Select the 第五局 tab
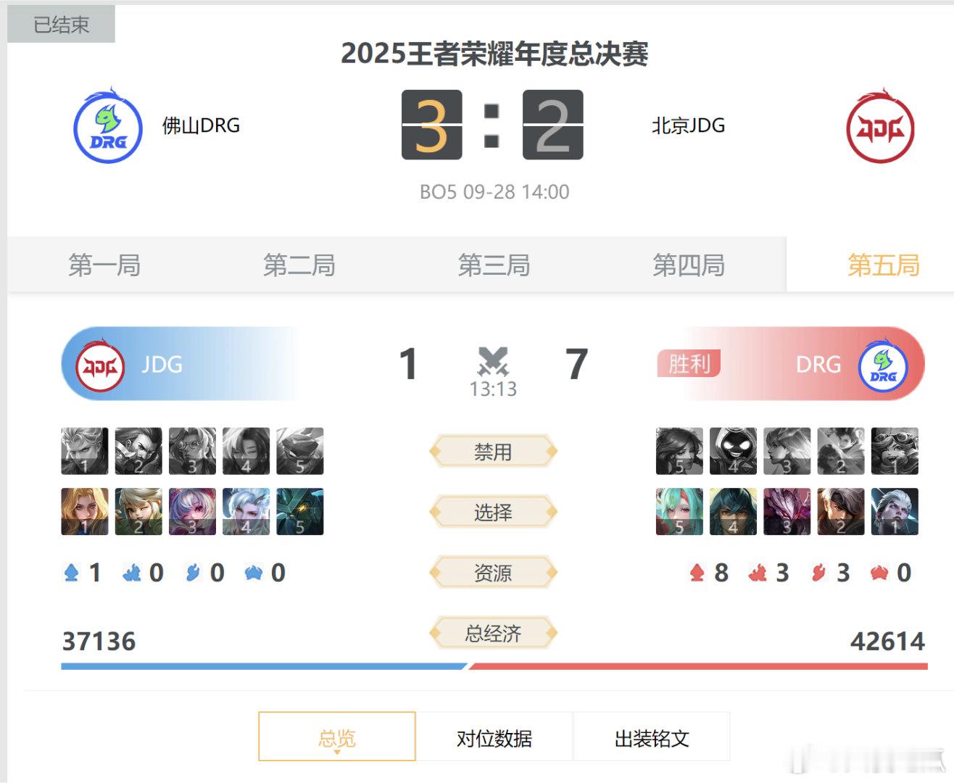The width and height of the screenshot is (954, 783). click(884, 265)
